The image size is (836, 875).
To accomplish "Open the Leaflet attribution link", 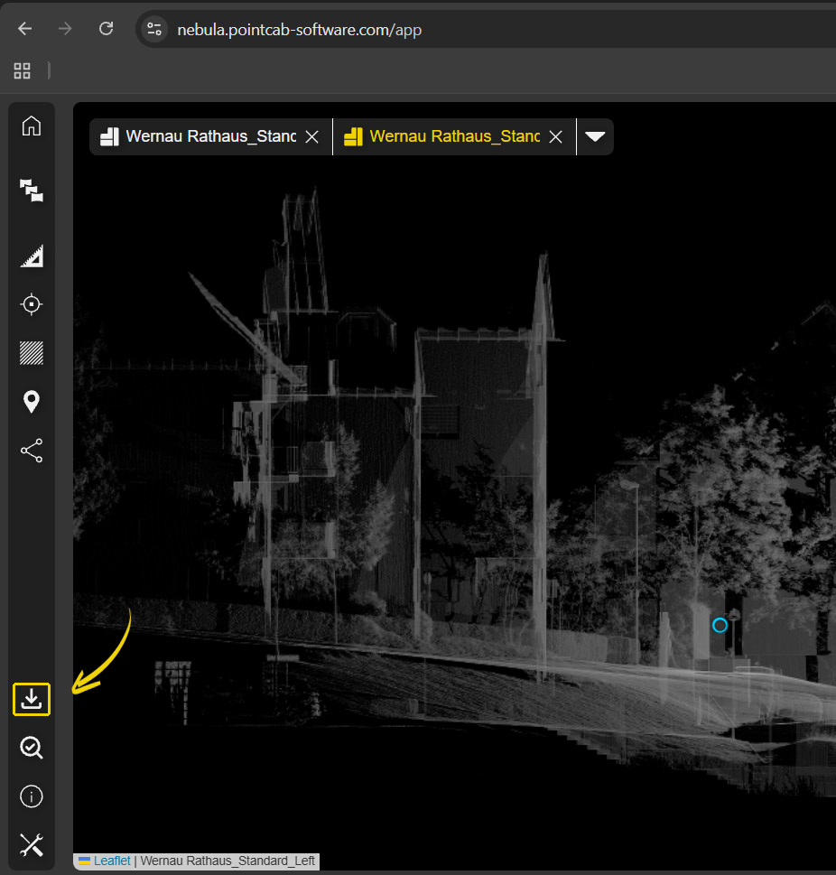I will point(111,861).
